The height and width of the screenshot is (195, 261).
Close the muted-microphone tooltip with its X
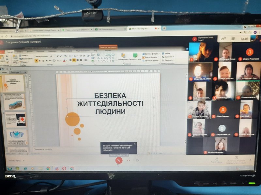click(x=135, y=144)
